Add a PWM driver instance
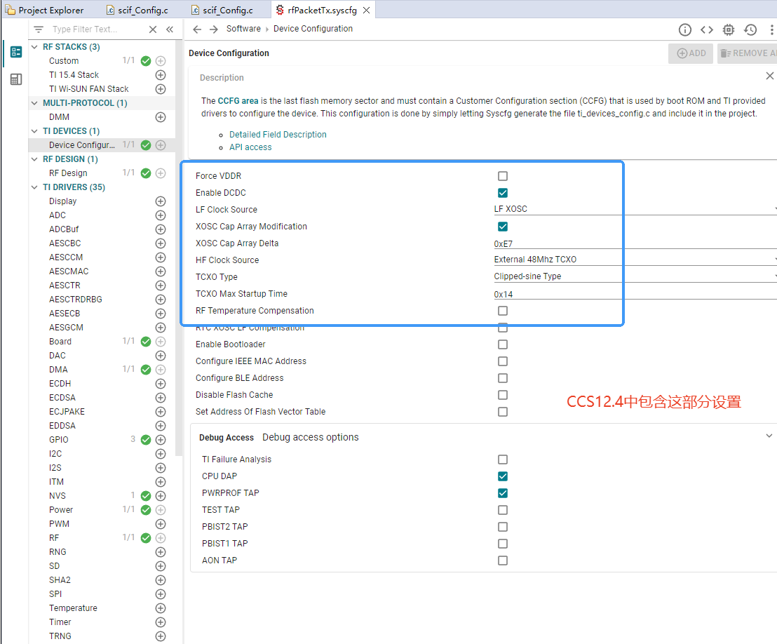 [161, 524]
